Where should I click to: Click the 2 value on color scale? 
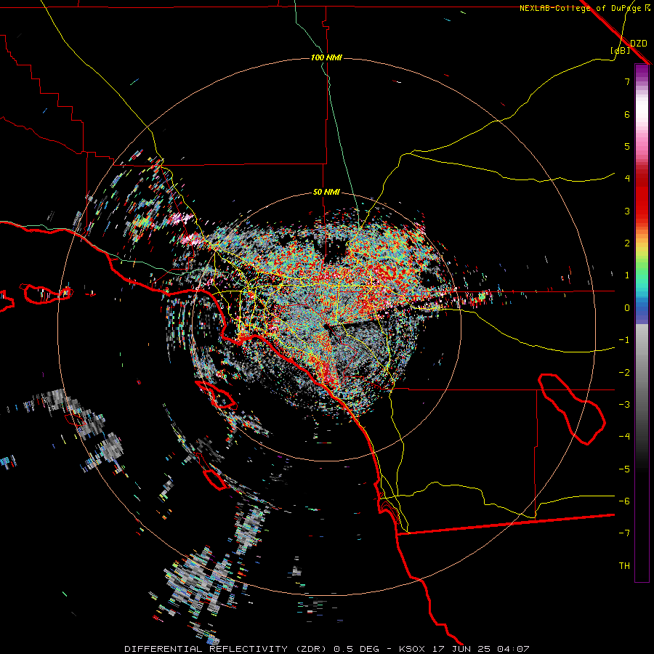(x=627, y=243)
